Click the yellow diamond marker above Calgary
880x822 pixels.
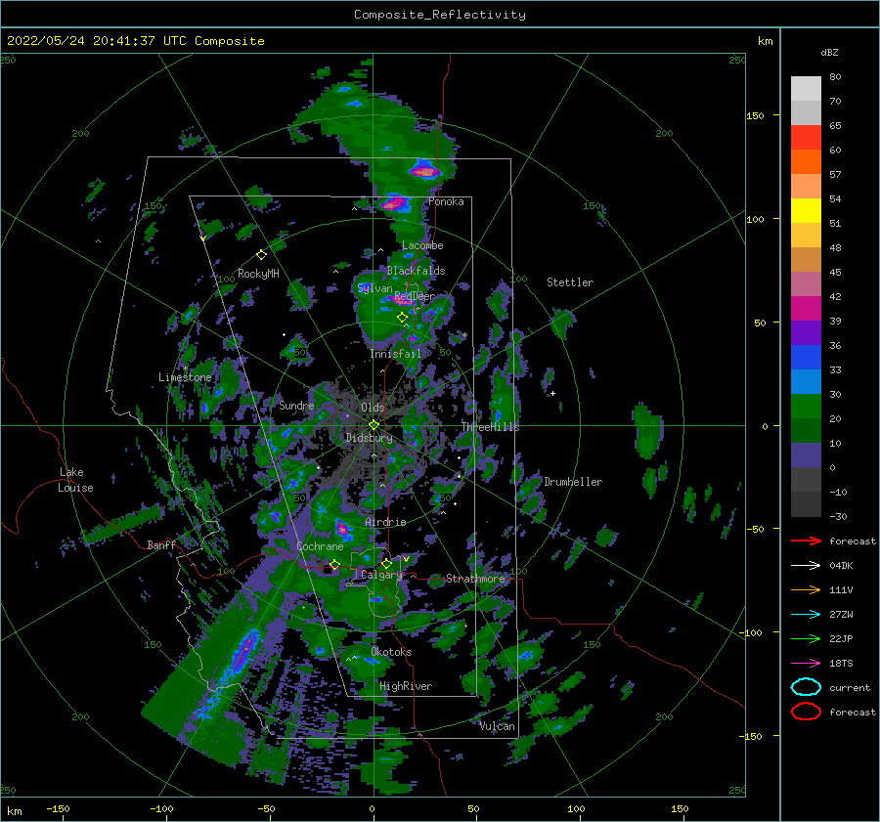point(386,563)
